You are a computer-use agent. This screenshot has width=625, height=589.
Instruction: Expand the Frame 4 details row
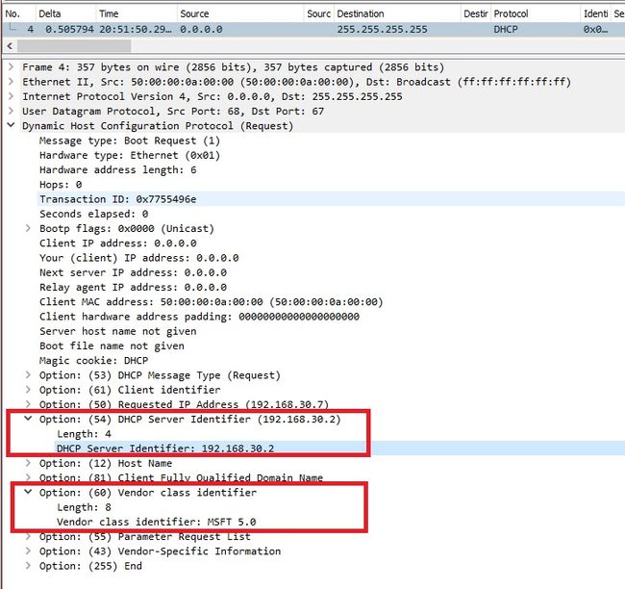pos(12,67)
